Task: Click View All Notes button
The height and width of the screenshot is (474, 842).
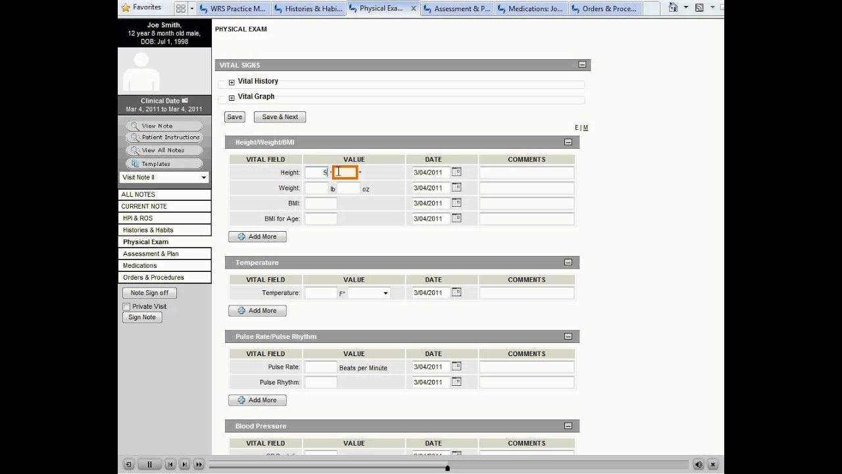Action: click(164, 150)
